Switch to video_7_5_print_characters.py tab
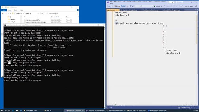 pyautogui.click(x=150, y=10)
